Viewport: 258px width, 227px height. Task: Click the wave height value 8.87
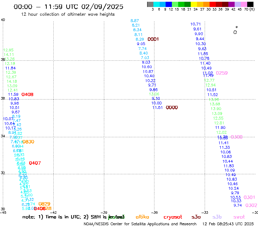click(135, 21)
